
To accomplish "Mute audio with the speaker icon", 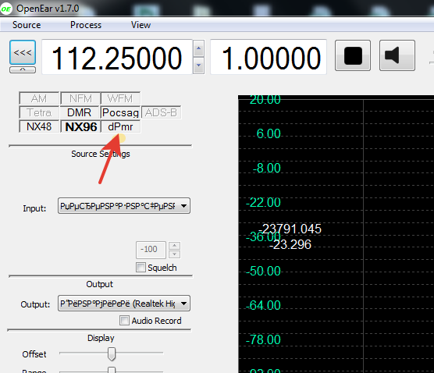I will [397, 55].
